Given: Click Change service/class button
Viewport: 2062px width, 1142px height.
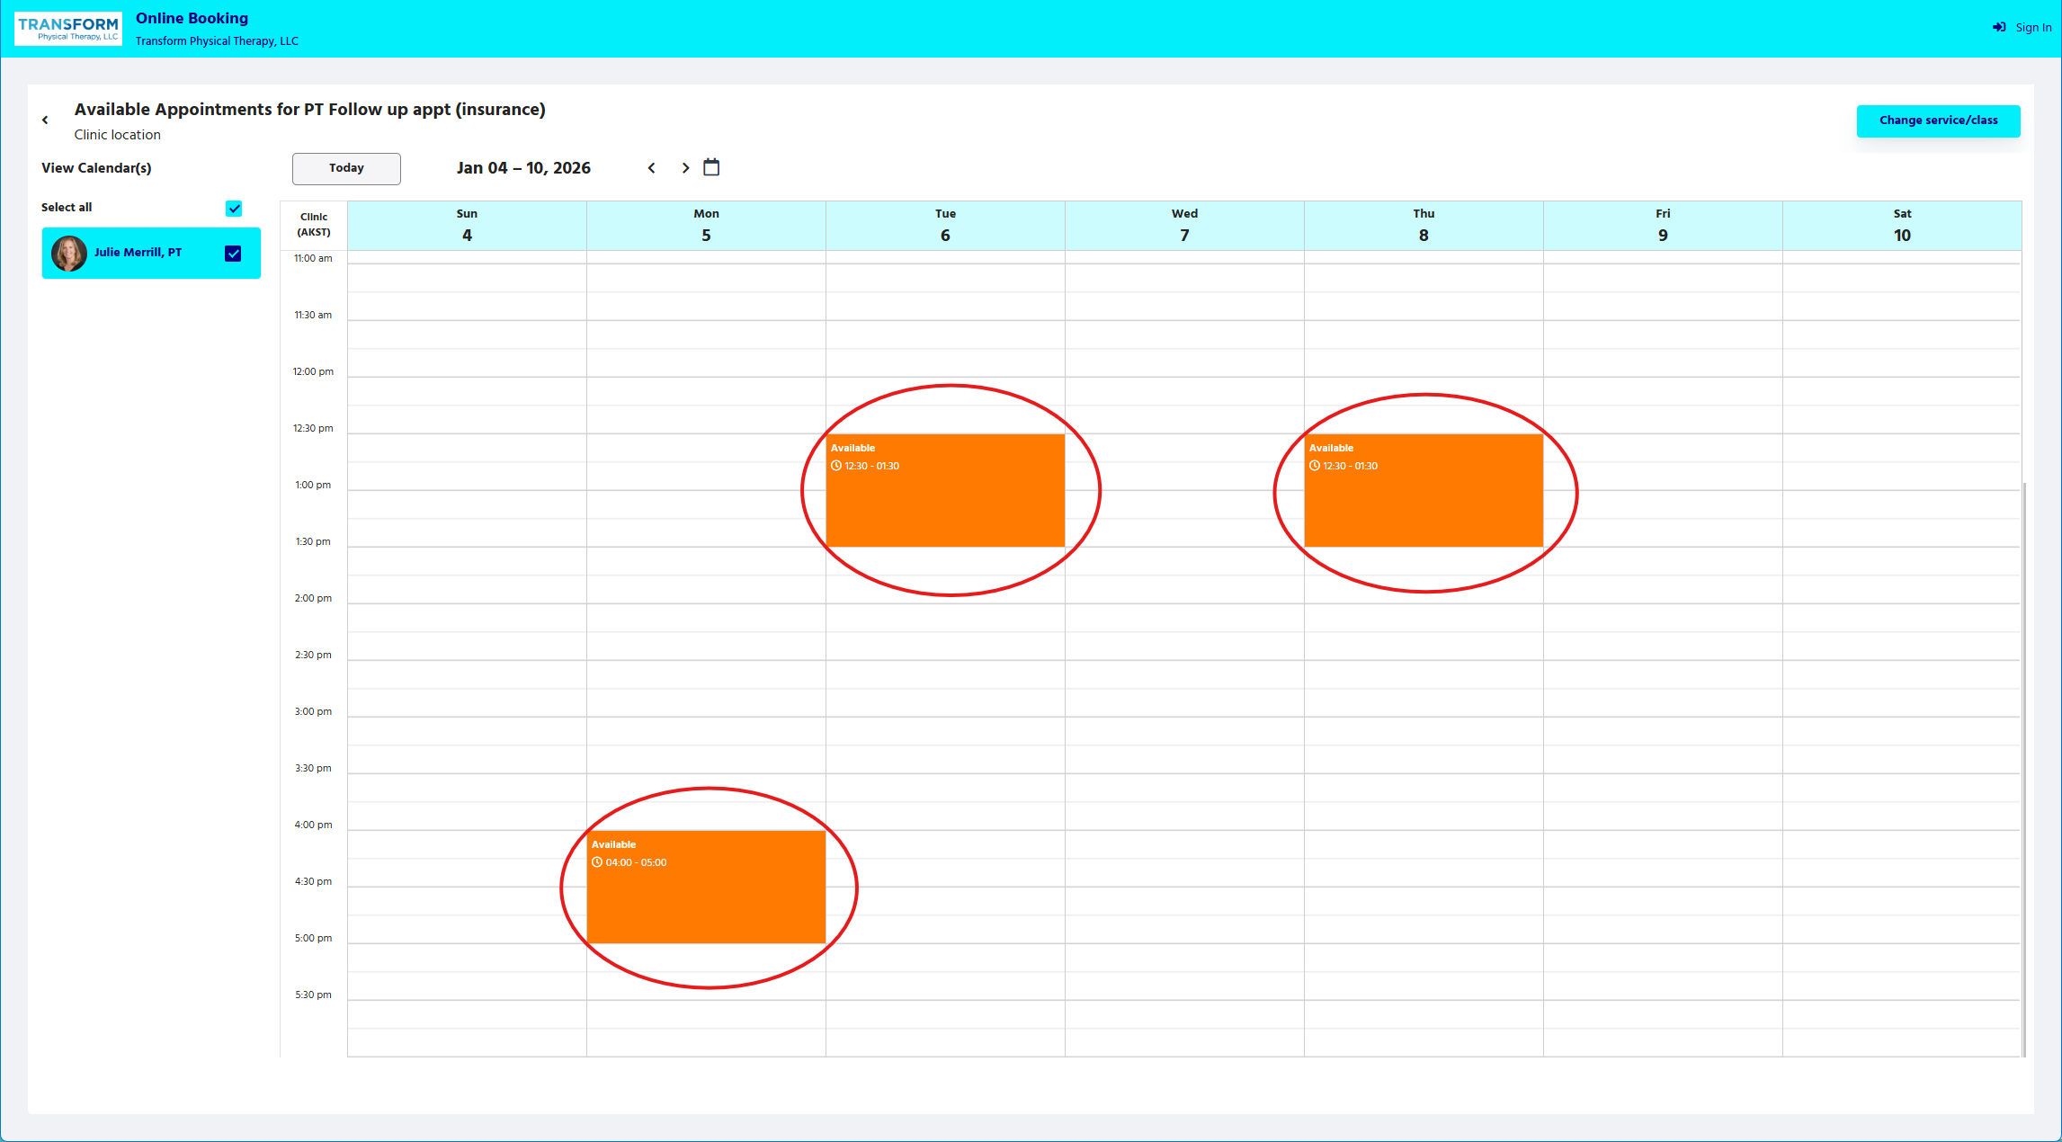Looking at the screenshot, I should click(1938, 120).
